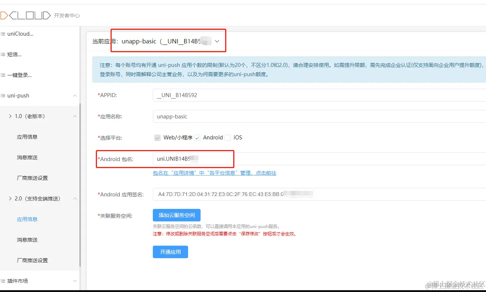Click the list icon beside 短信
486x292 pixels.
[3, 54]
